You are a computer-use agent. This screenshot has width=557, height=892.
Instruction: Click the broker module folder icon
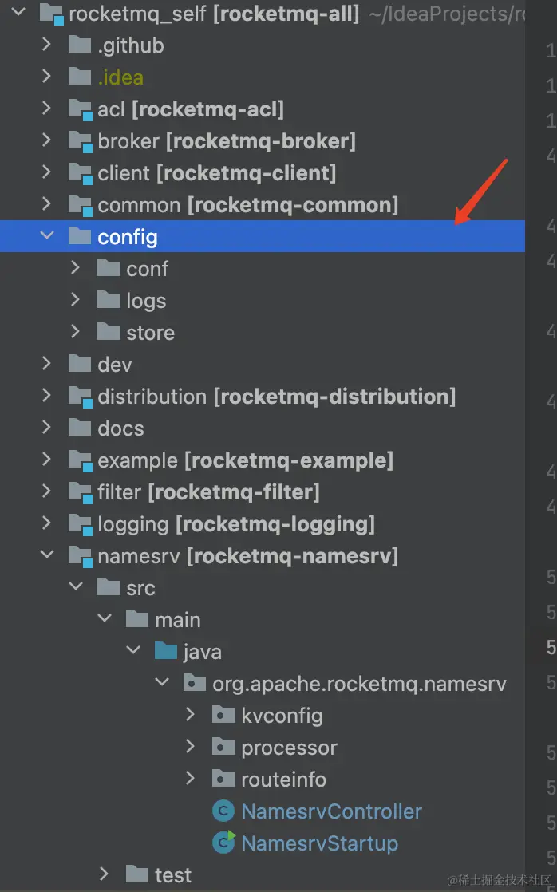[80, 141]
